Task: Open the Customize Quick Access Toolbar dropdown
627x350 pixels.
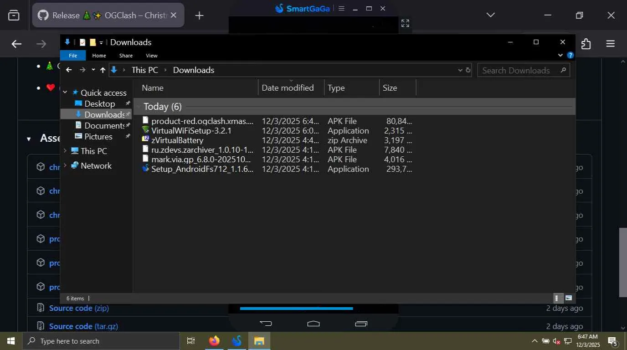Action: [x=101, y=42]
